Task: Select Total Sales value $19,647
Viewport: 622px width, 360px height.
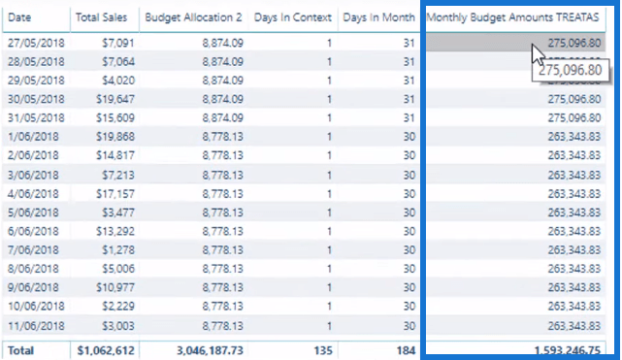Action: (x=115, y=99)
